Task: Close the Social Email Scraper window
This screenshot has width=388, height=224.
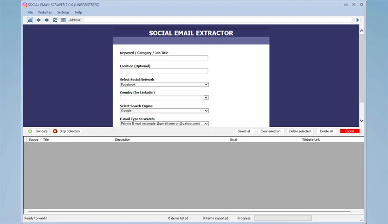Action: (361, 5)
